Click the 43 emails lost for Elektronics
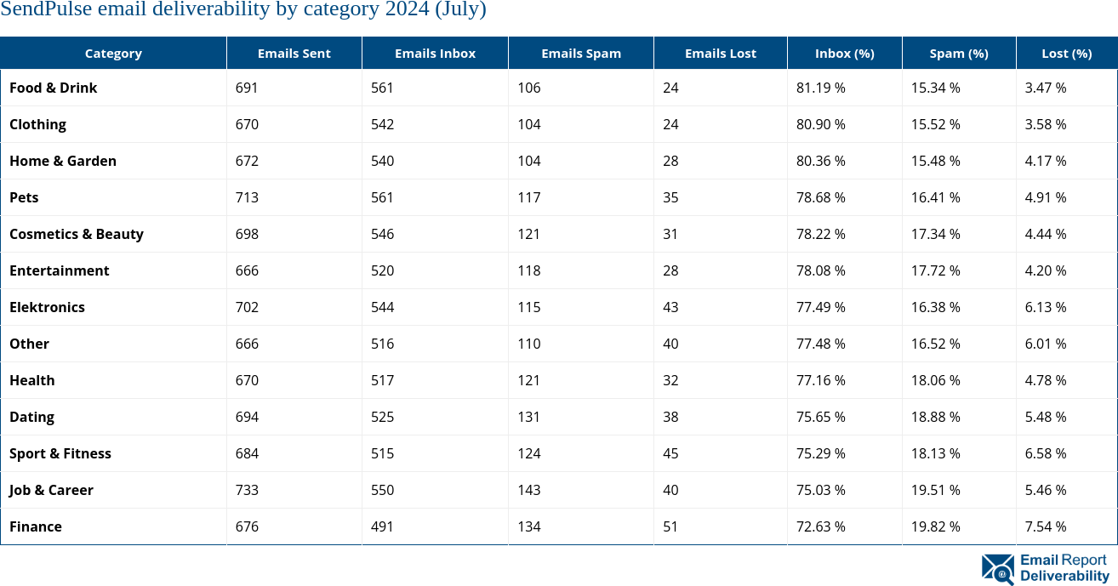 pyautogui.click(x=670, y=307)
